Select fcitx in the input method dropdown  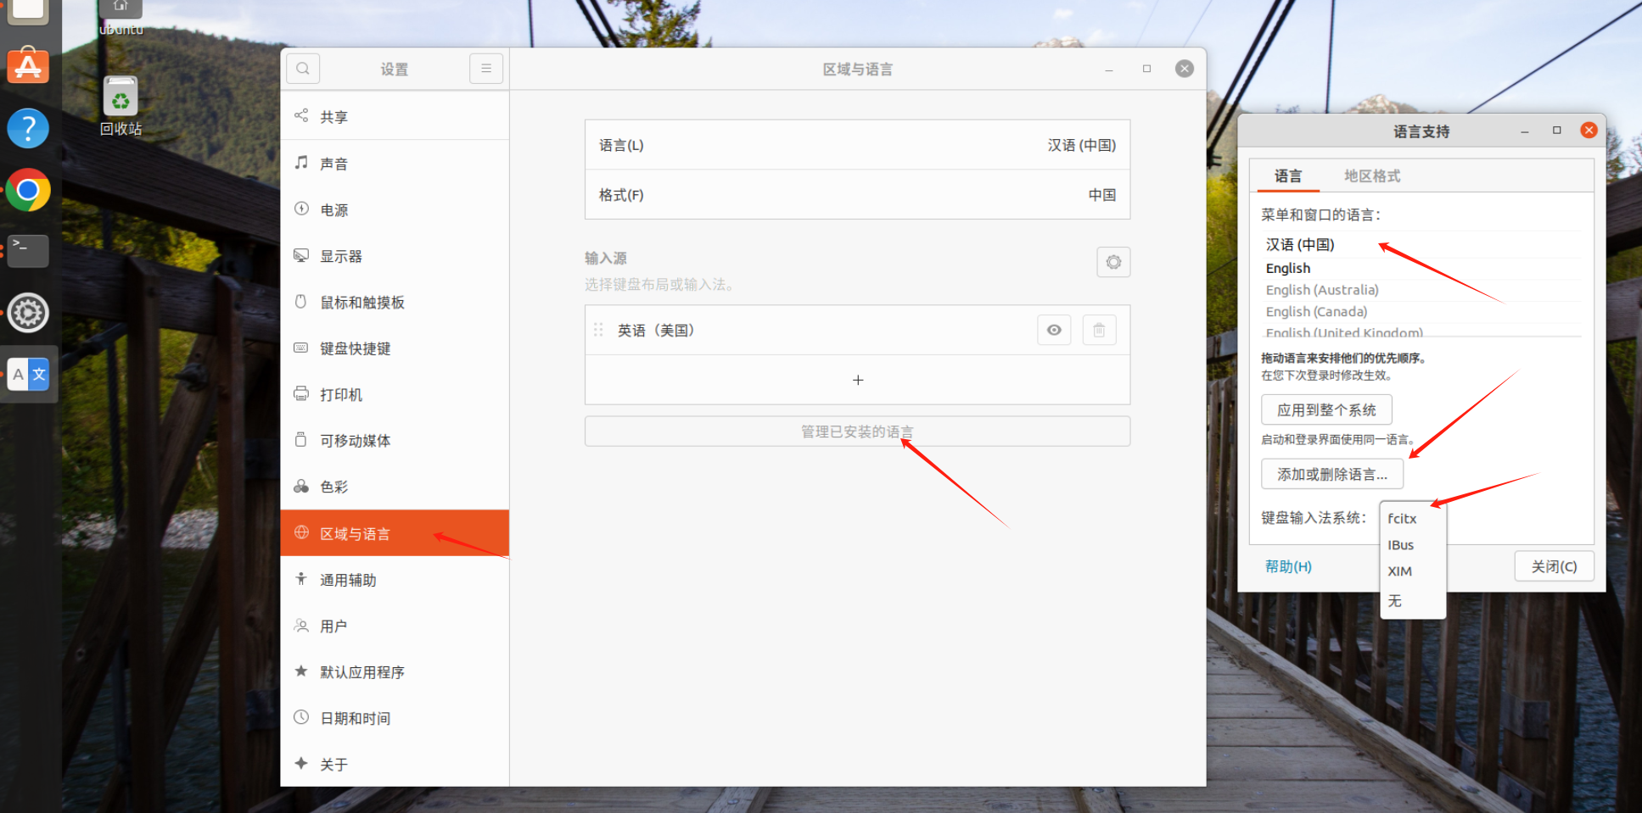click(1413, 519)
